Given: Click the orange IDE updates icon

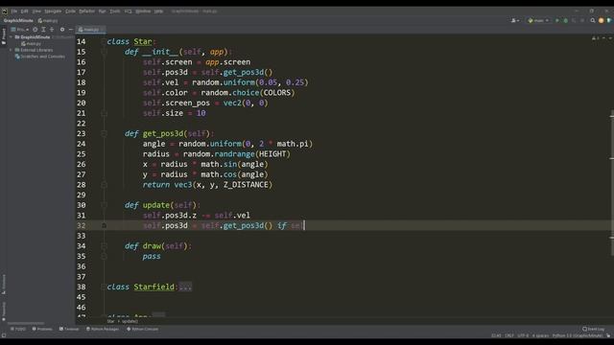Looking at the screenshot, I should pos(602,20).
